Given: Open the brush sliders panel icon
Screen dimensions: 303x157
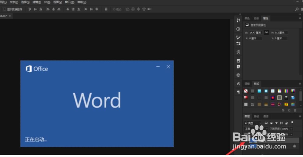Looking at the screenshot, I should 238,44.
